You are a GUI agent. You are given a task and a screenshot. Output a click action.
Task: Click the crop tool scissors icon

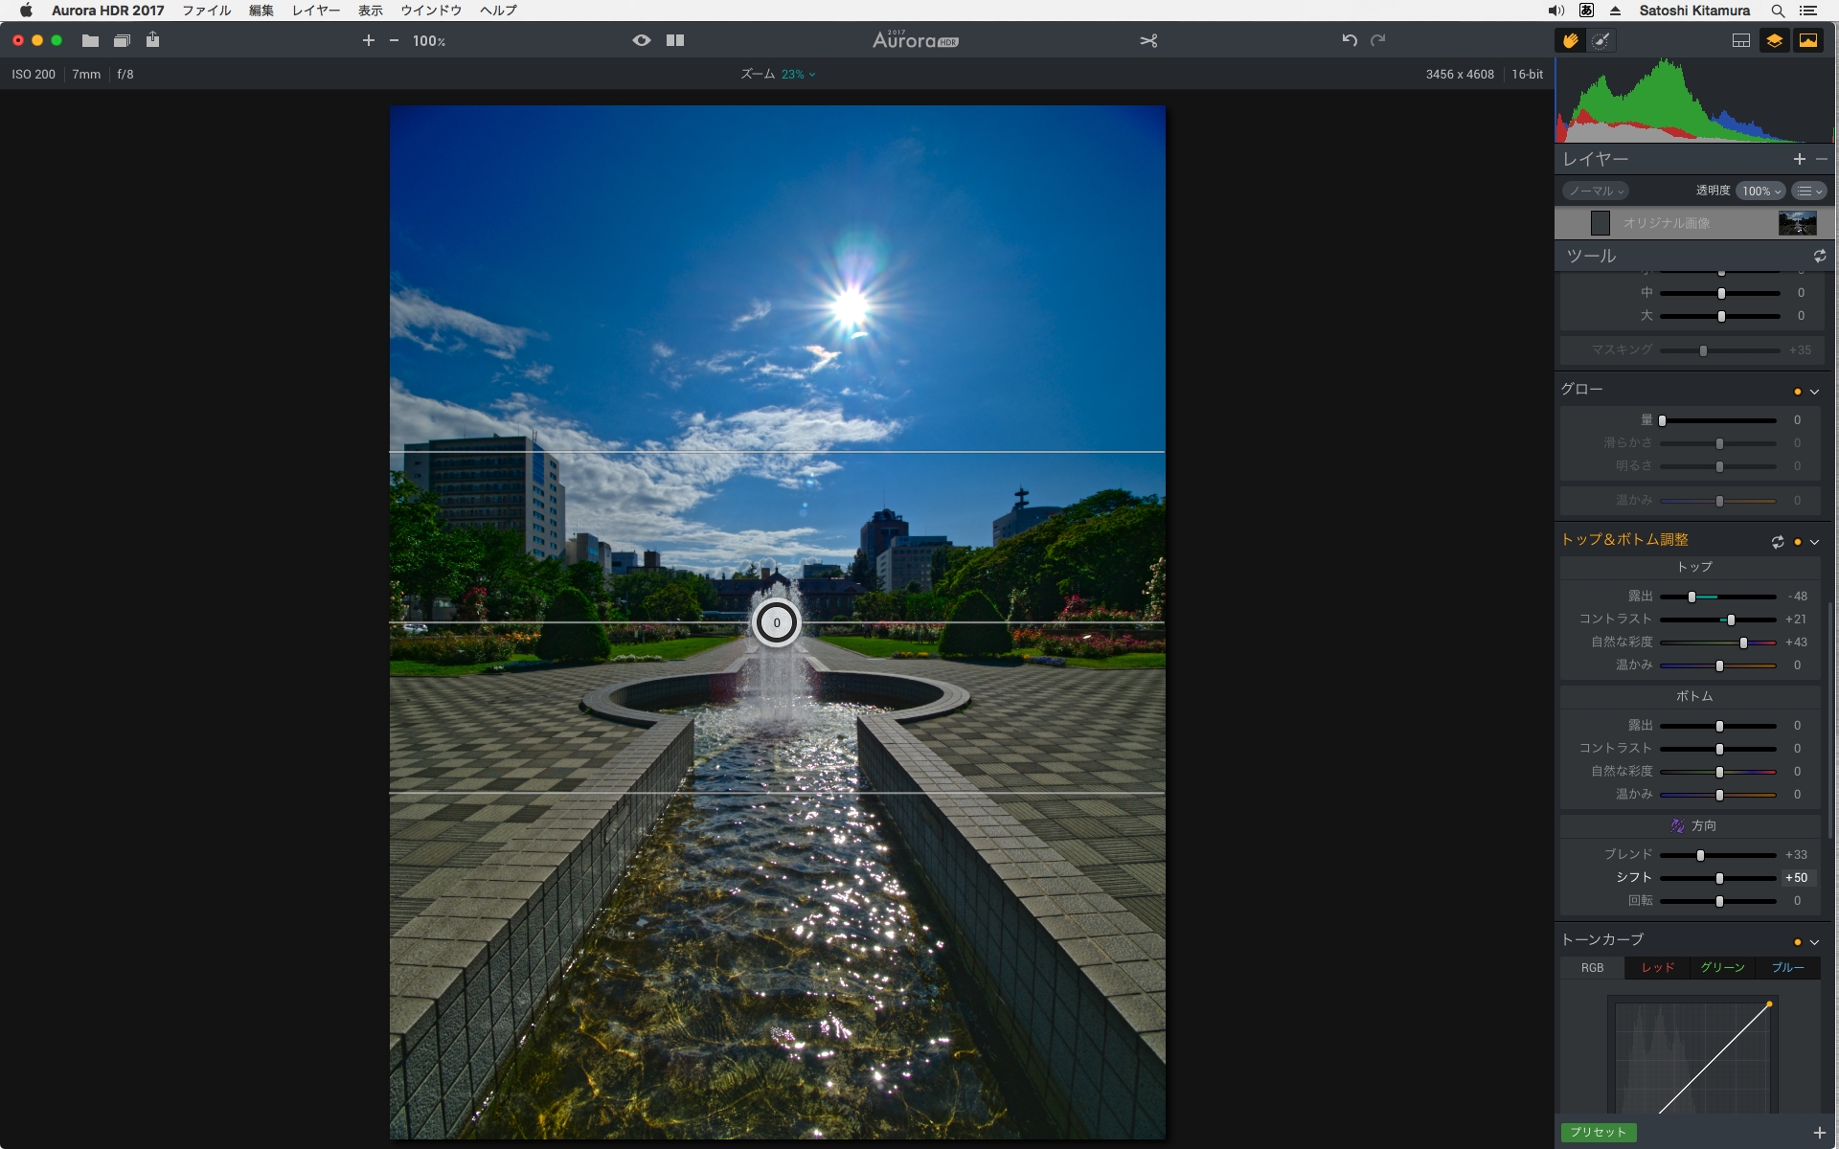point(1148,40)
